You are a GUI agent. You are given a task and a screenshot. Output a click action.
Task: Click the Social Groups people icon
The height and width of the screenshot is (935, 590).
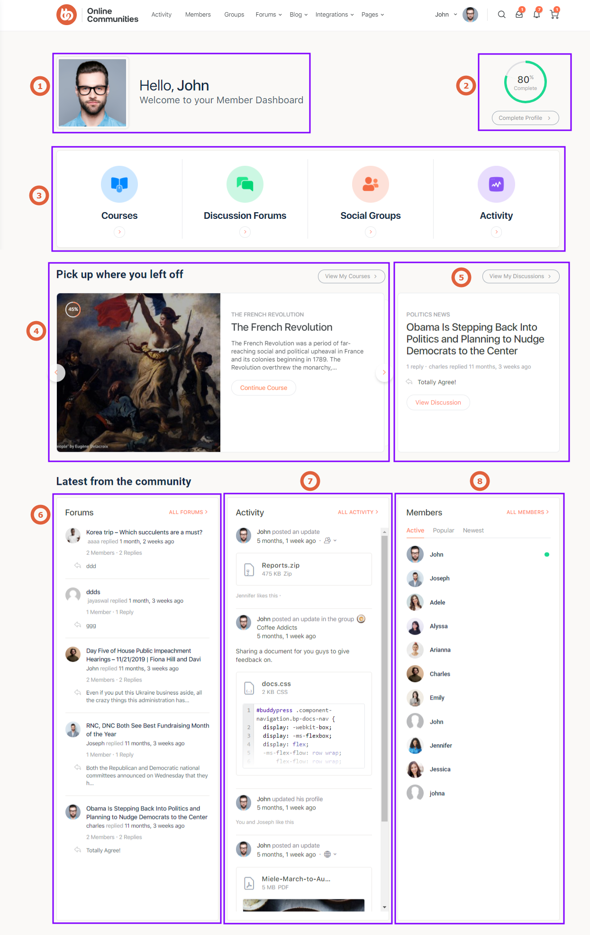coord(371,184)
